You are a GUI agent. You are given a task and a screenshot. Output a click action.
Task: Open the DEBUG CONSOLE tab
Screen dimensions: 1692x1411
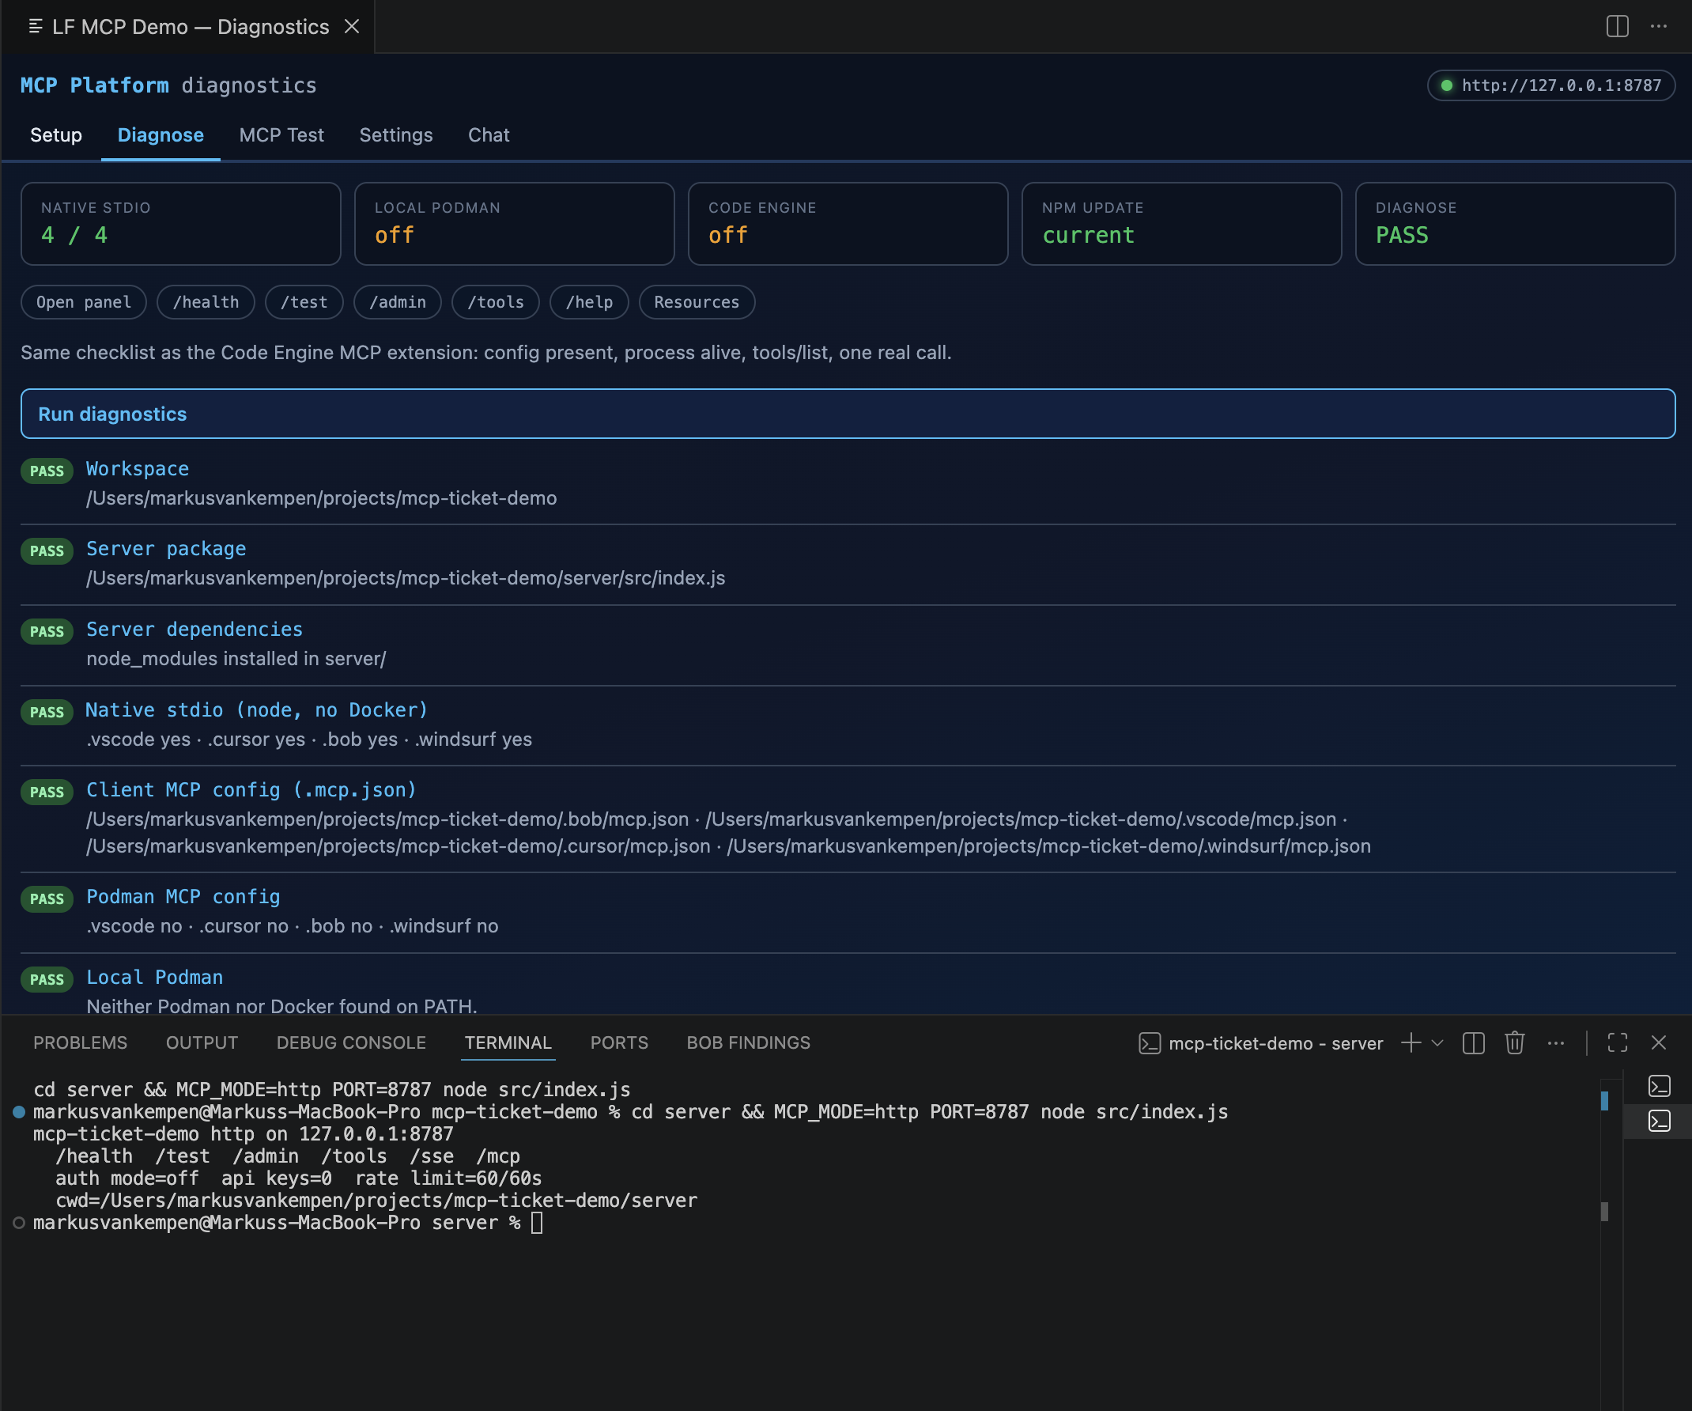350,1042
